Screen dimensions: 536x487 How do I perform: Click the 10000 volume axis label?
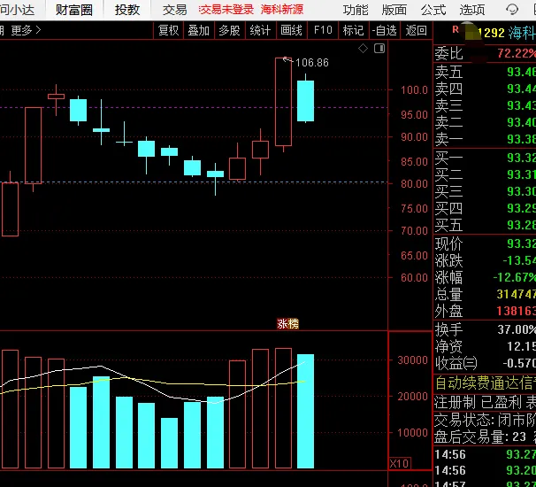[x=412, y=433]
